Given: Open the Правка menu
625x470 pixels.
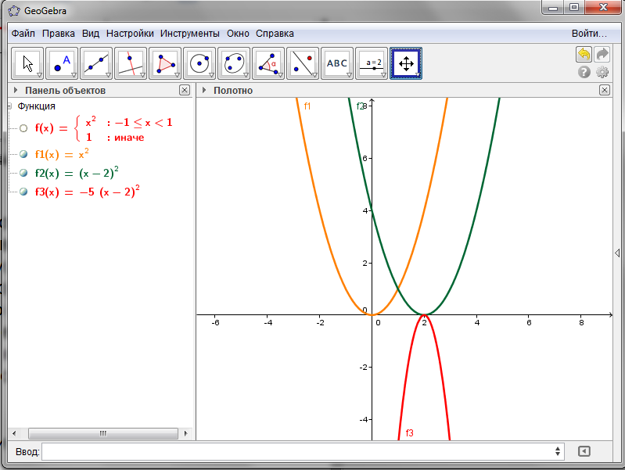Looking at the screenshot, I should click(58, 34).
